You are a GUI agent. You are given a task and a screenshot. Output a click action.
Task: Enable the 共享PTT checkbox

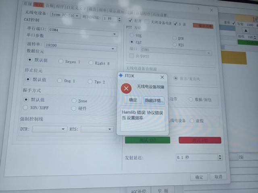[x=131, y=56]
